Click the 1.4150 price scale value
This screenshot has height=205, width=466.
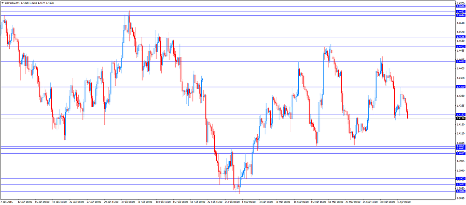[x=460, y=124]
